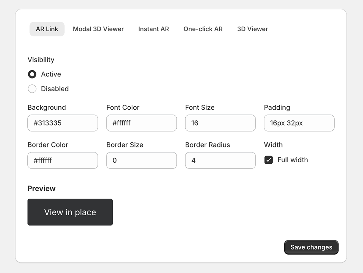Screen dimensions: 363x273
Task: Focus the Font Color input field
Action: (141, 123)
